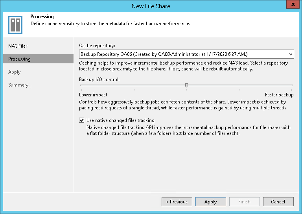Open the Apply step in the sidebar

(x=15, y=72)
